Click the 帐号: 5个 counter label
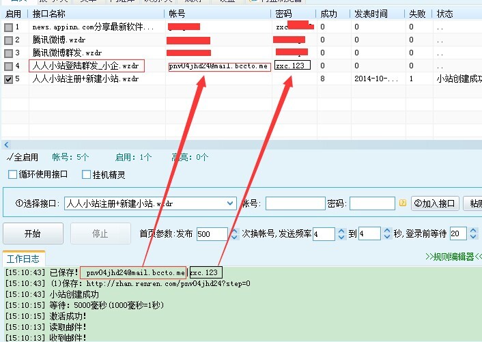The height and width of the screenshot is (342, 482). tap(70, 157)
